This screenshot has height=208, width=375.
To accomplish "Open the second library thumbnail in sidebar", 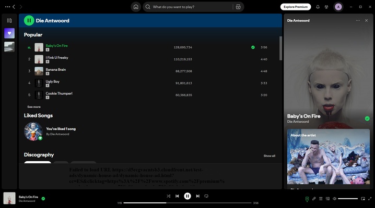I will (x=9, y=47).
